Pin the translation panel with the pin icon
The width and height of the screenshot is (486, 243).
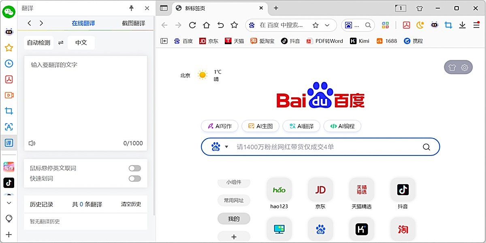pos(131,8)
